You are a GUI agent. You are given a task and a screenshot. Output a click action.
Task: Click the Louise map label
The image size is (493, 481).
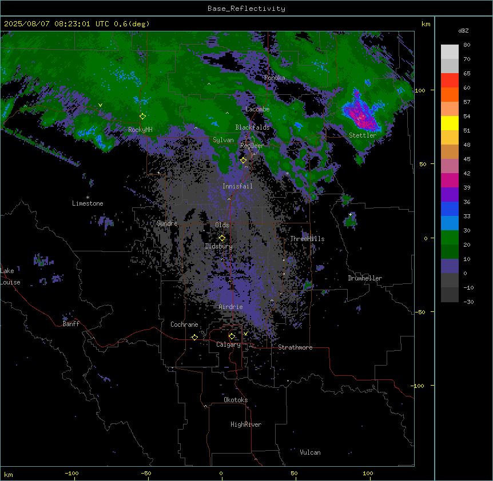(x=10, y=282)
